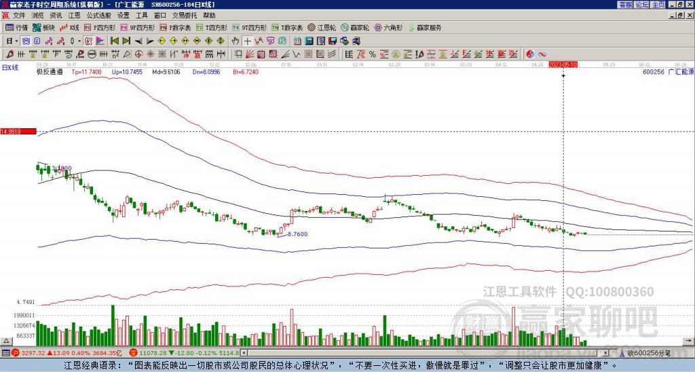Click the Tp=11.7408 indicator value
The image size is (695, 372).
pyautogui.click(x=86, y=71)
